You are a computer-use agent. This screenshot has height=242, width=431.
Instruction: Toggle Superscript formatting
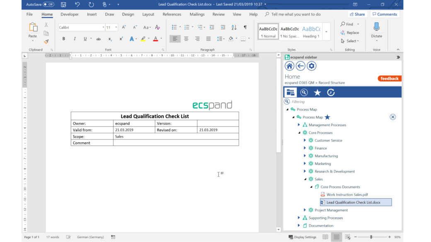point(121,39)
